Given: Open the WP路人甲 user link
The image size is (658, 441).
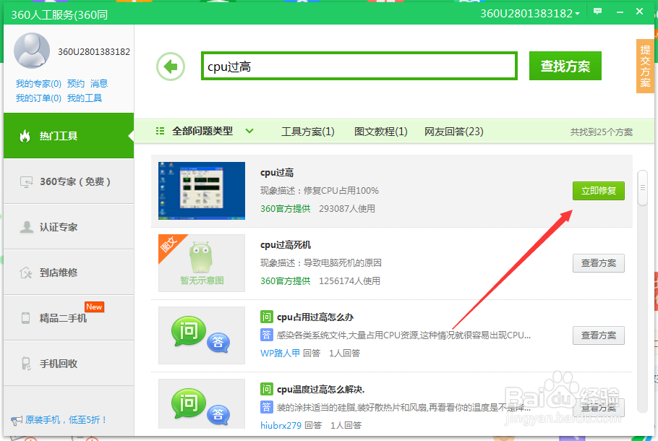Looking at the screenshot, I should click(x=281, y=353).
